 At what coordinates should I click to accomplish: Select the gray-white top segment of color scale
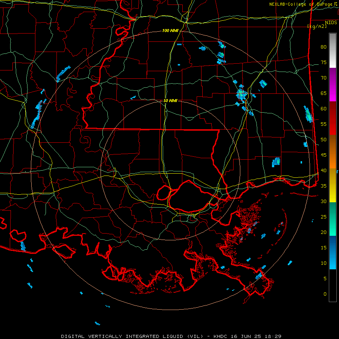[x=333, y=50]
